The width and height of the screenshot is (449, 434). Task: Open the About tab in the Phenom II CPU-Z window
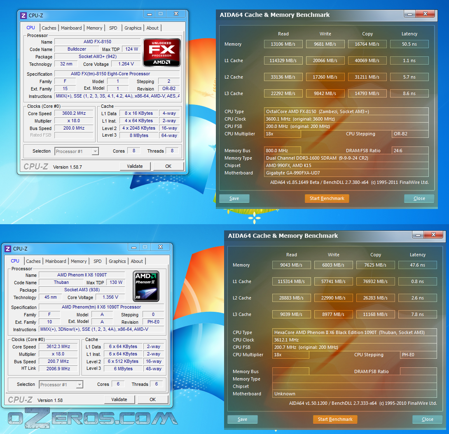coord(137,261)
